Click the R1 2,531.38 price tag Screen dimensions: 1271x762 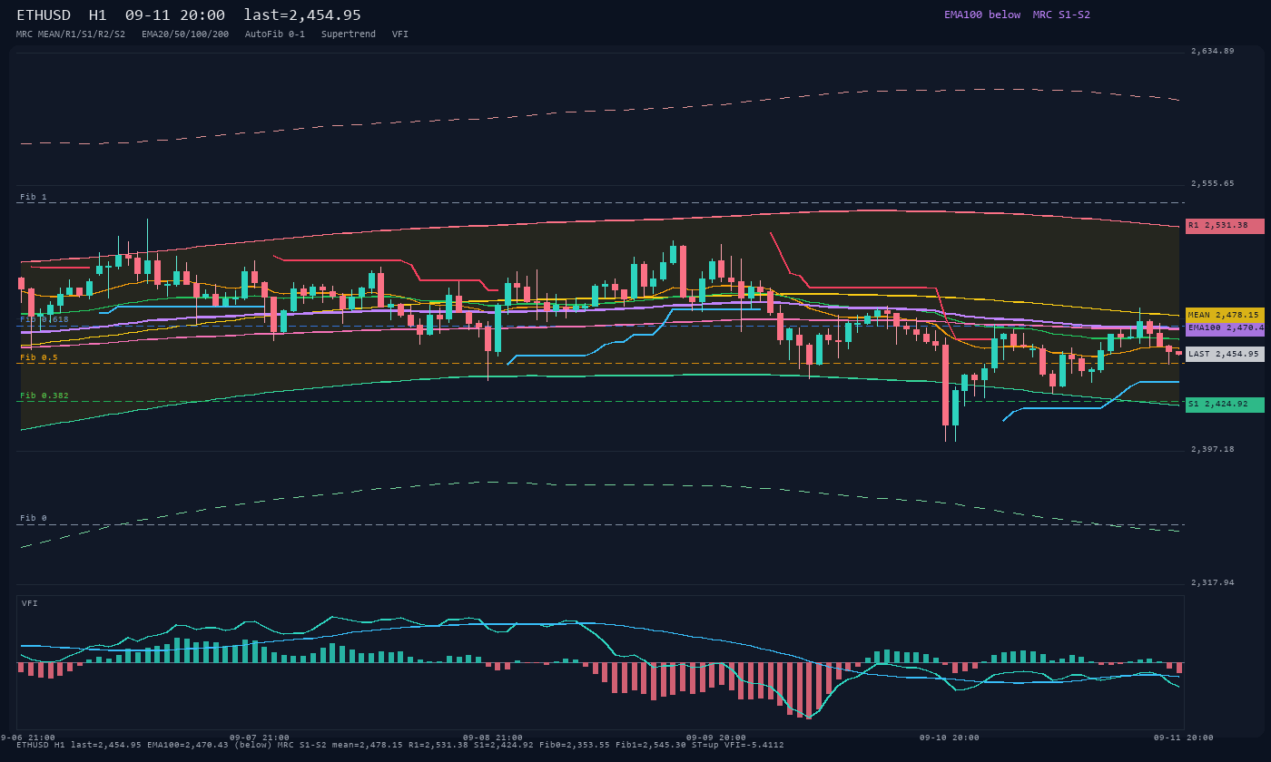click(x=1225, y=226)
